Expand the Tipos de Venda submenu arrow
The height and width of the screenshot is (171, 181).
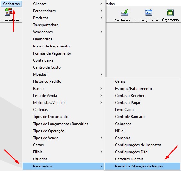click(x=101, y=138)
